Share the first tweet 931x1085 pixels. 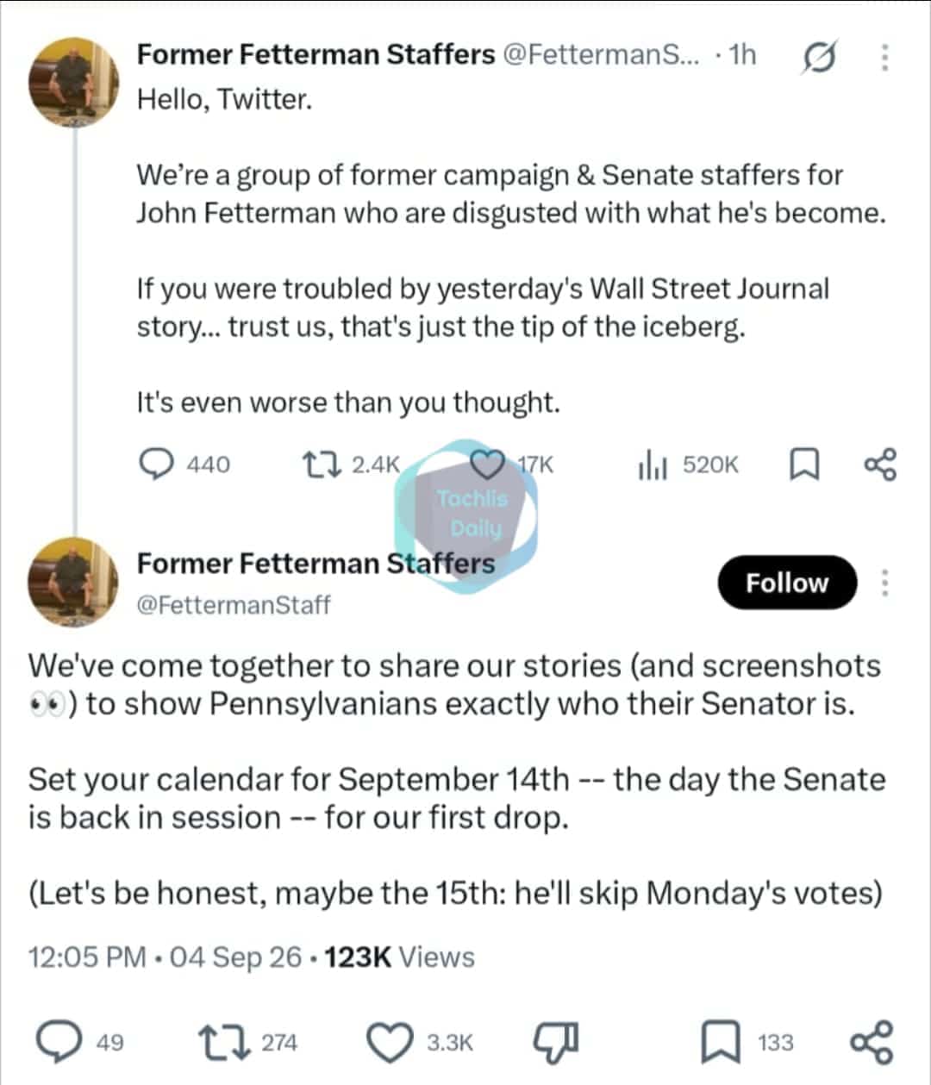pos(880,465)
